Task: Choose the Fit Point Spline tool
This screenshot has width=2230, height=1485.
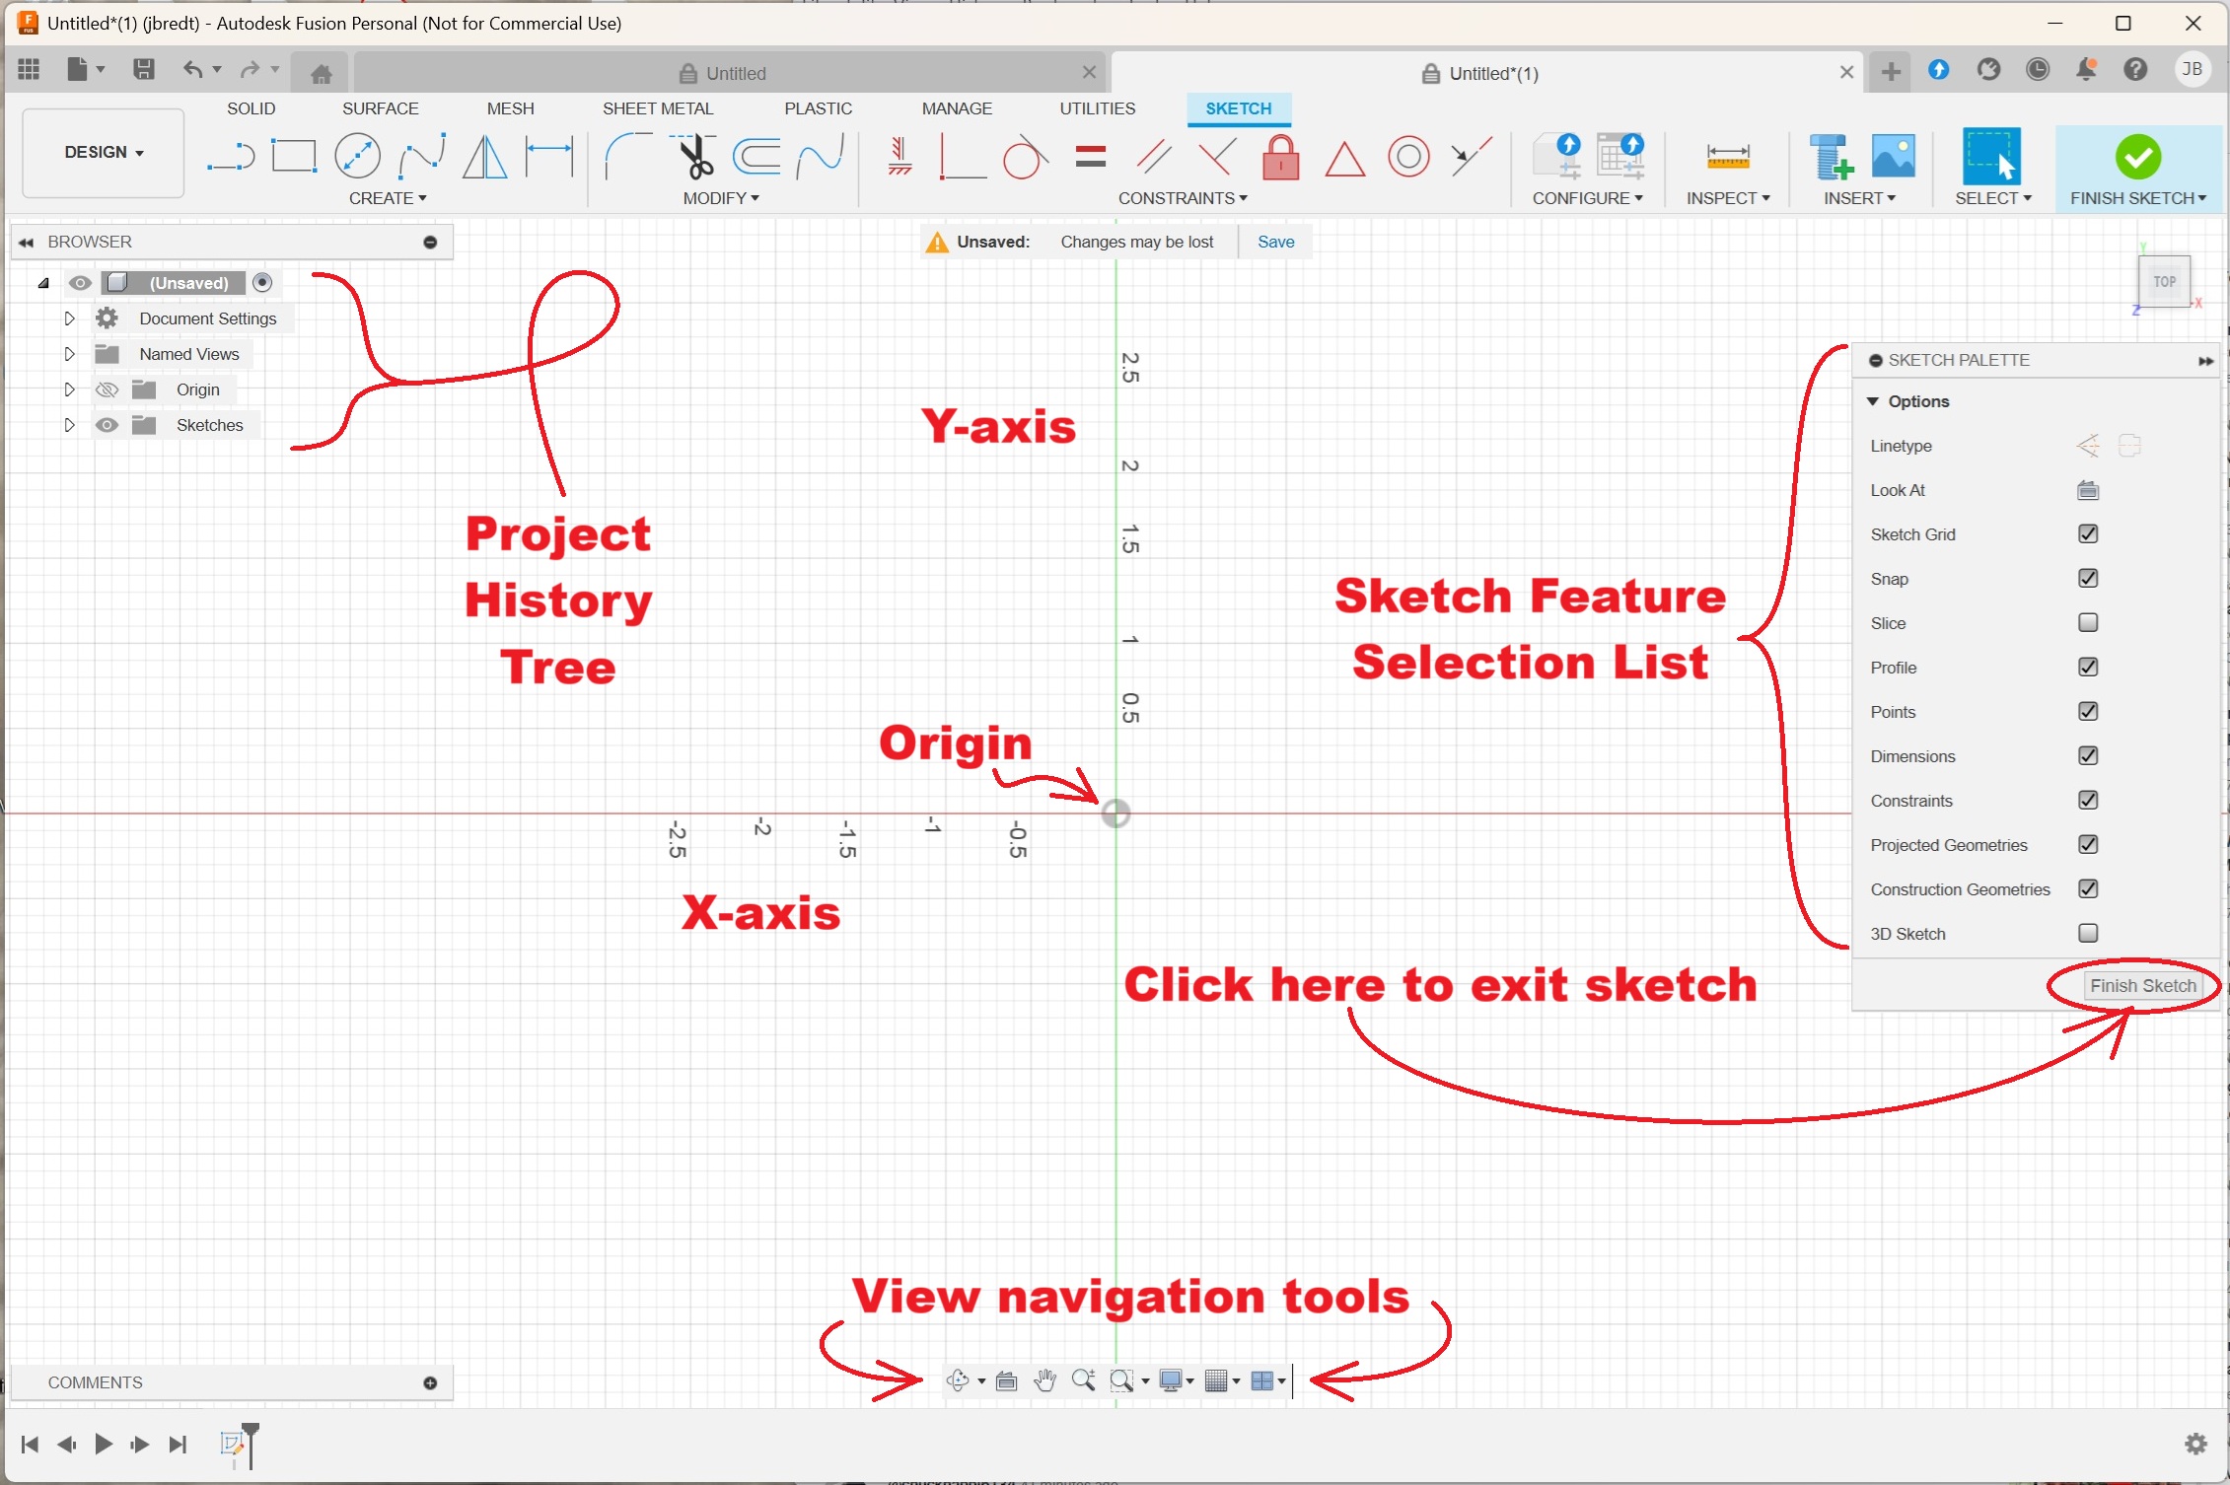Action: (421, 157)
